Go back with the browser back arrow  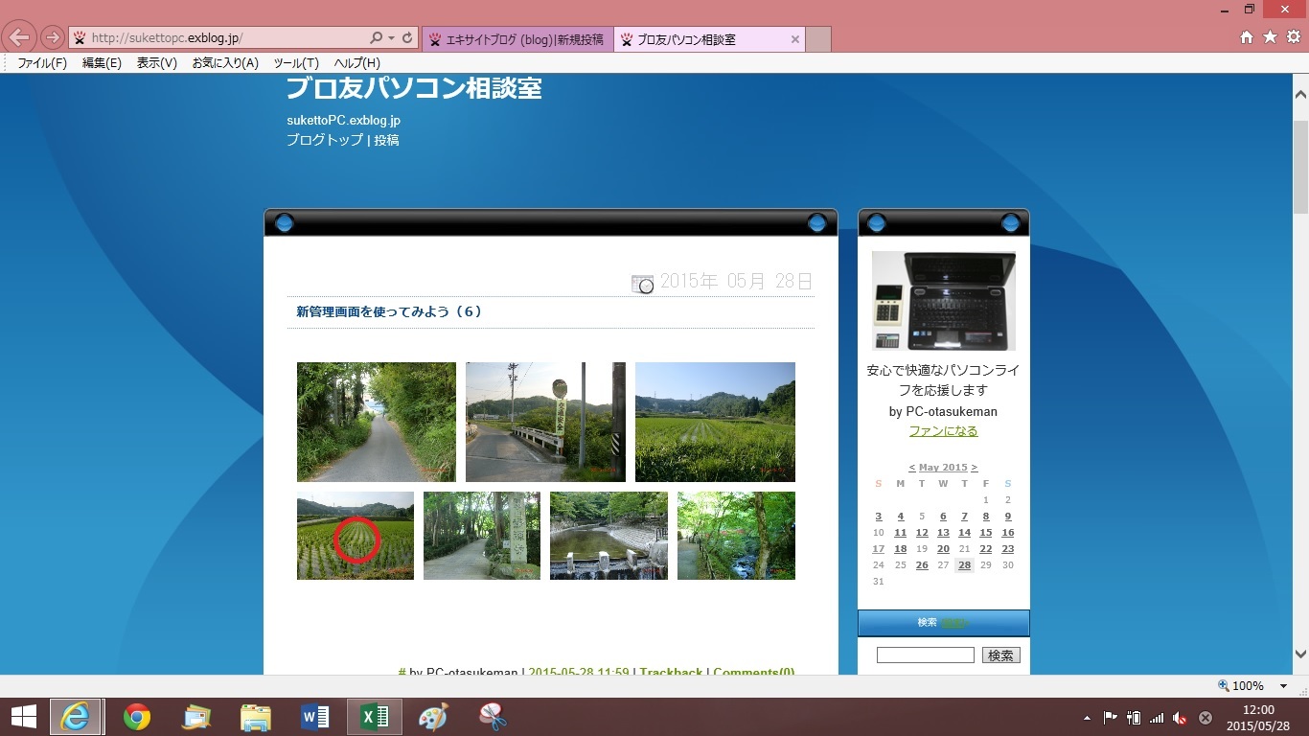click(20, 38)
